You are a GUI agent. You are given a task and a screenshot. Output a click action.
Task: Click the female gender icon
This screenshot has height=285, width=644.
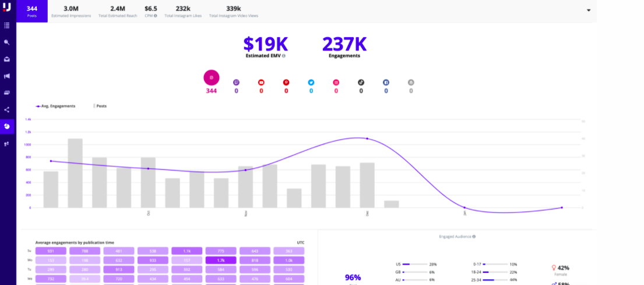[554, 268]
